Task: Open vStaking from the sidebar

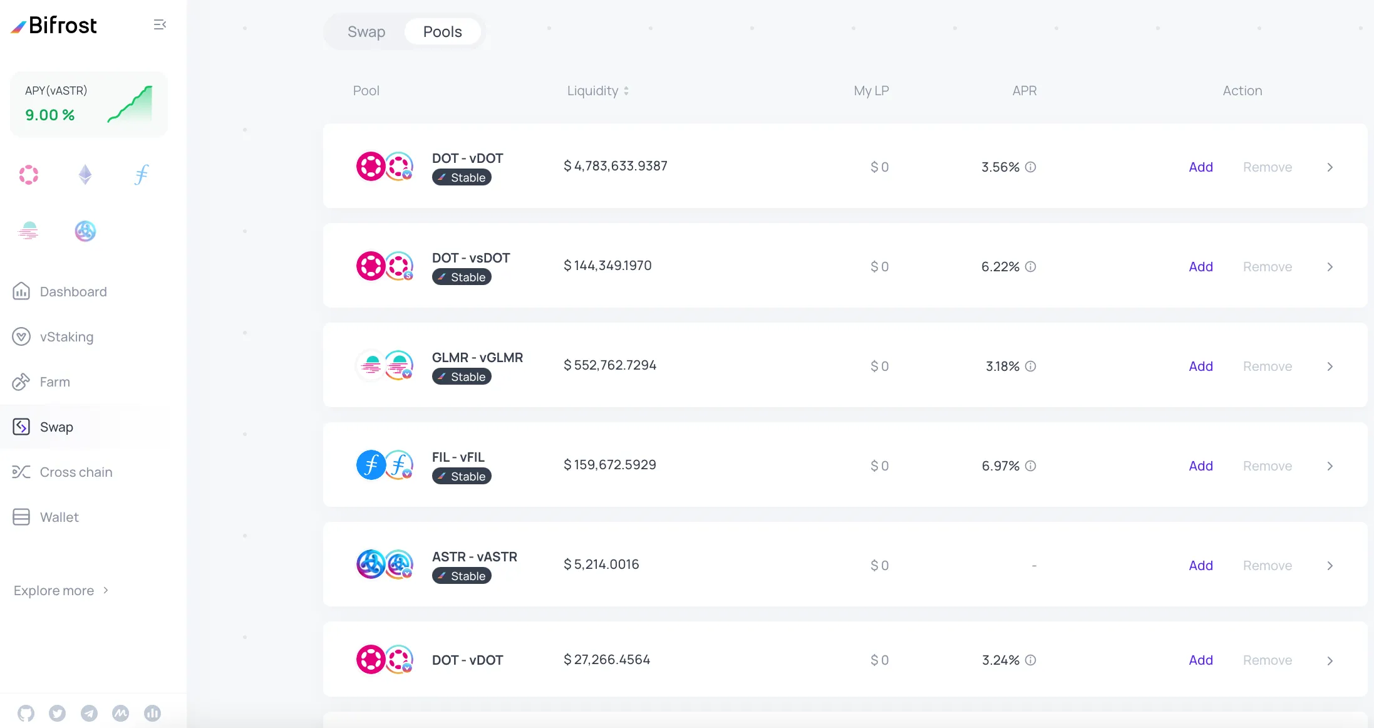Action: tap(66, 337)
